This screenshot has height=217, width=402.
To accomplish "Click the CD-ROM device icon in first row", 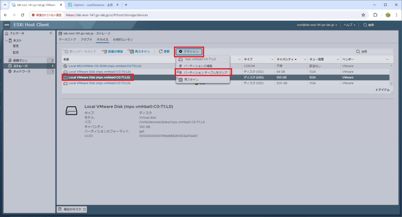I will point(65,66).
